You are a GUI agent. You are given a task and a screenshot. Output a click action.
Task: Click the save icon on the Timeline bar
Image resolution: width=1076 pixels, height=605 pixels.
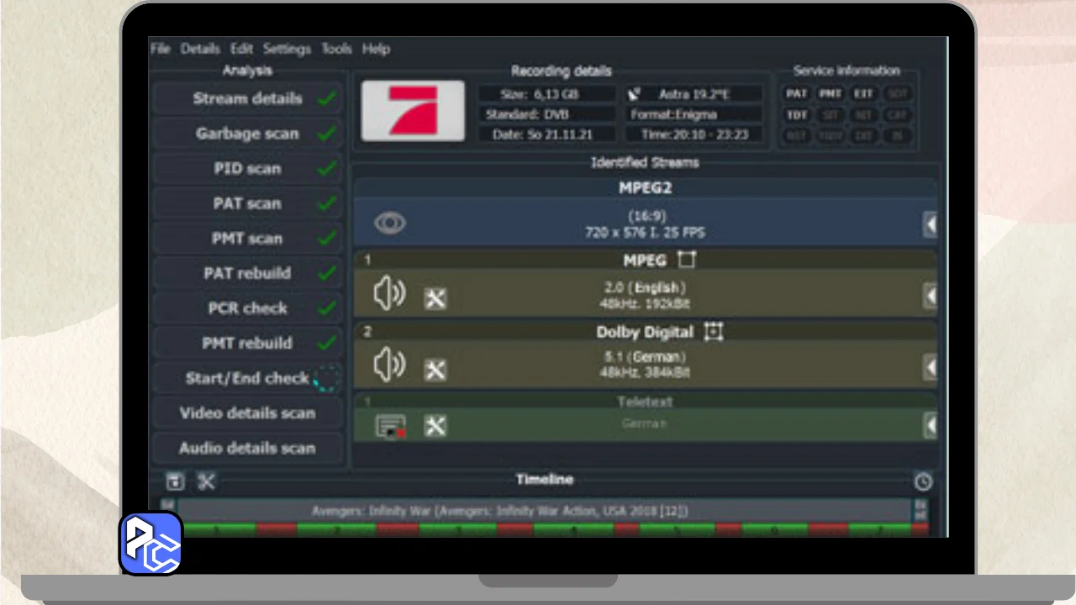175,481
